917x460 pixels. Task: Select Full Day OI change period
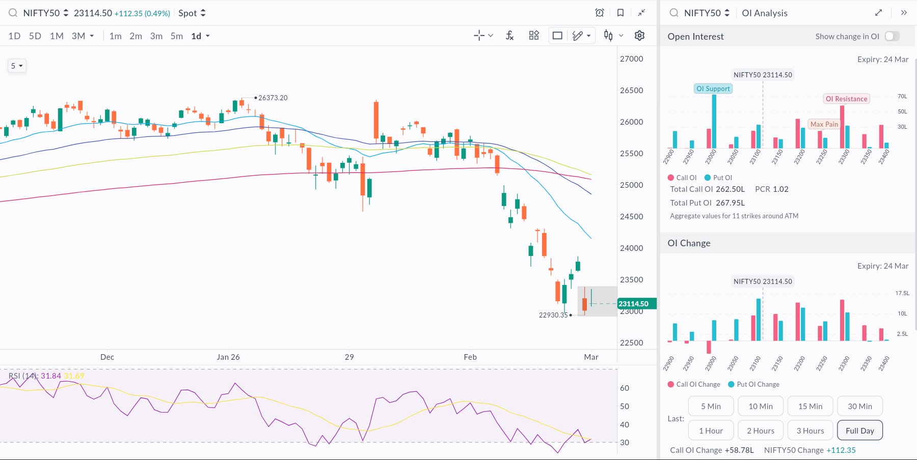pos(859,430)
